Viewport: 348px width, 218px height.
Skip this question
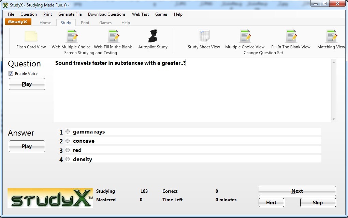[318, 202]
